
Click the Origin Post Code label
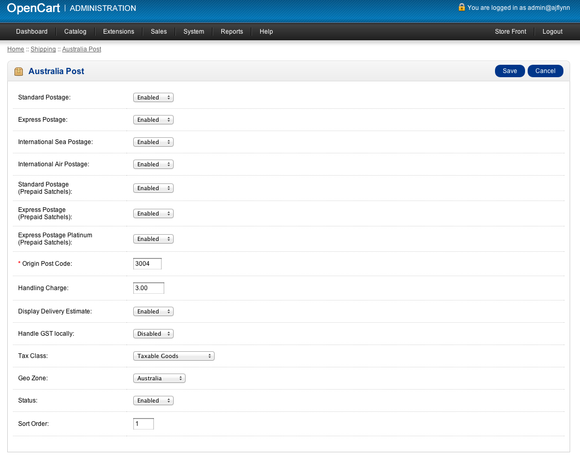click(x=47, y=264)
